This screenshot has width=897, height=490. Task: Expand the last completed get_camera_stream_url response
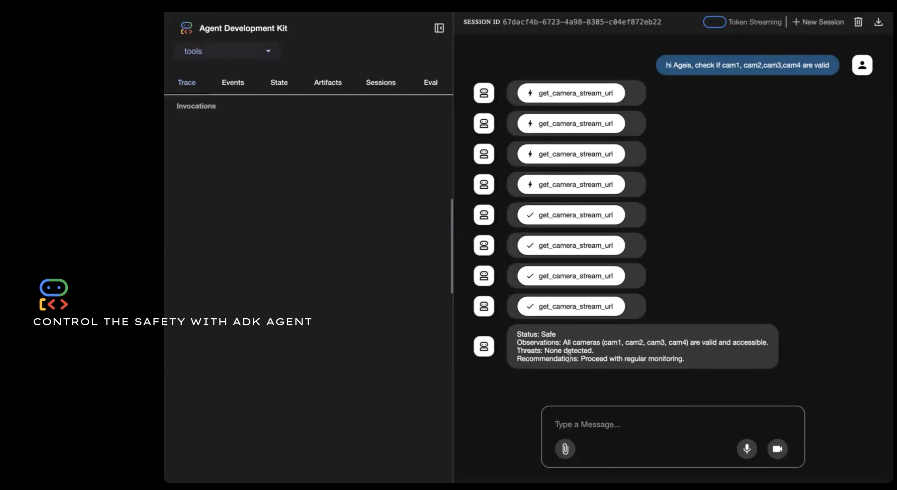point(571,307)
